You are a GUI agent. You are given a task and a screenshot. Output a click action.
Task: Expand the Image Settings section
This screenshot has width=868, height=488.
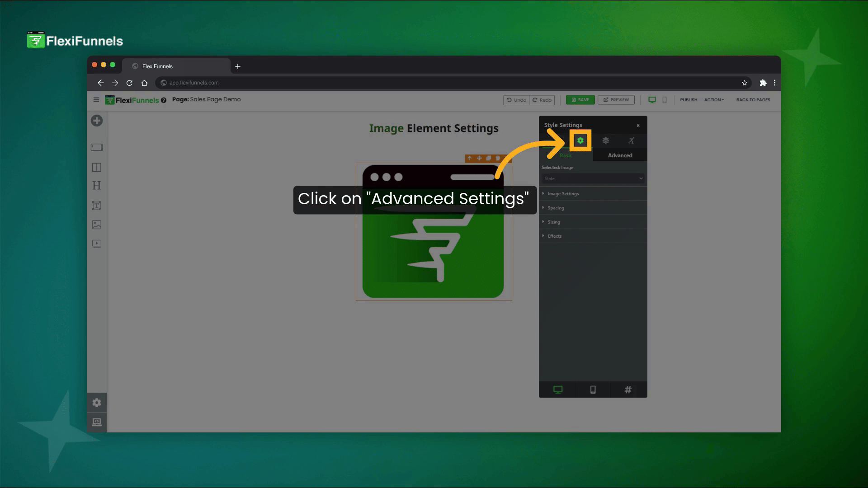[x=563, y=194]
